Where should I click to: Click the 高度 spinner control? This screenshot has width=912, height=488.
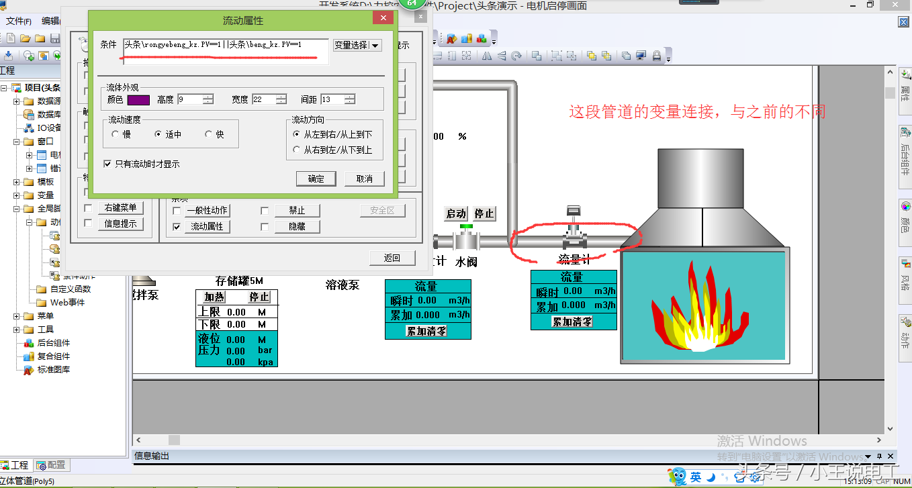(x=208, y=99)
